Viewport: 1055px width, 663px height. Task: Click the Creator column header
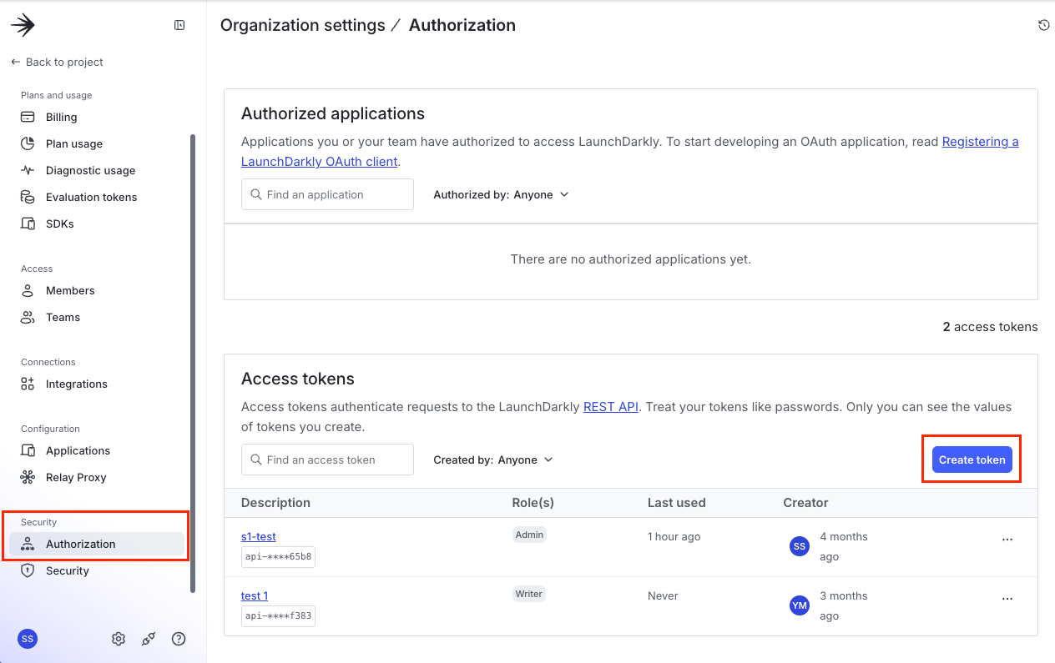point(805,503)
